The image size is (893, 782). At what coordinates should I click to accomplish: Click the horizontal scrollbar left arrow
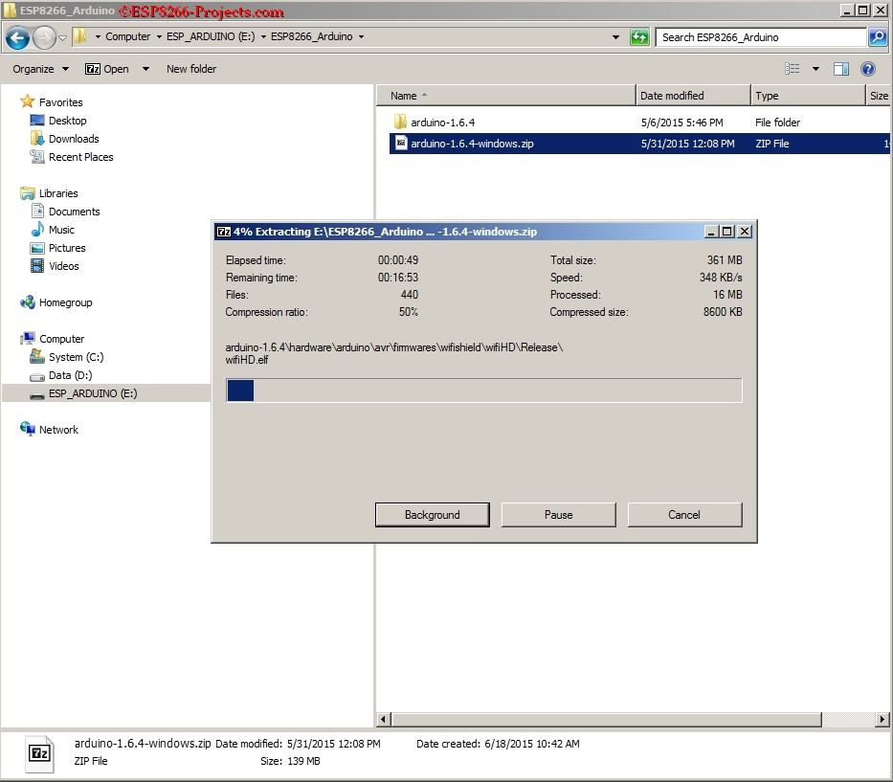pyautogui.click(x=383, y=720)
